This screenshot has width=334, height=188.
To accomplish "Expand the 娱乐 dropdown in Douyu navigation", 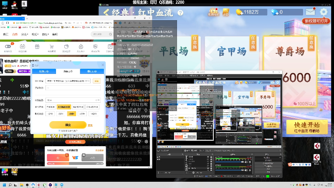I will [x=35, y=34].
